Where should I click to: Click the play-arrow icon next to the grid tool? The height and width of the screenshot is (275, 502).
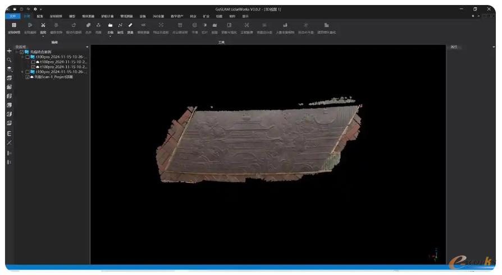point(30,25)
